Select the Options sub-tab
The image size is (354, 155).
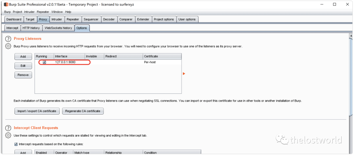click(82, 28)
